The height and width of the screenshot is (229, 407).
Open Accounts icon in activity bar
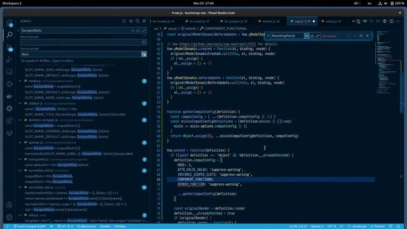pyautogui.click(x=10, y=205)
